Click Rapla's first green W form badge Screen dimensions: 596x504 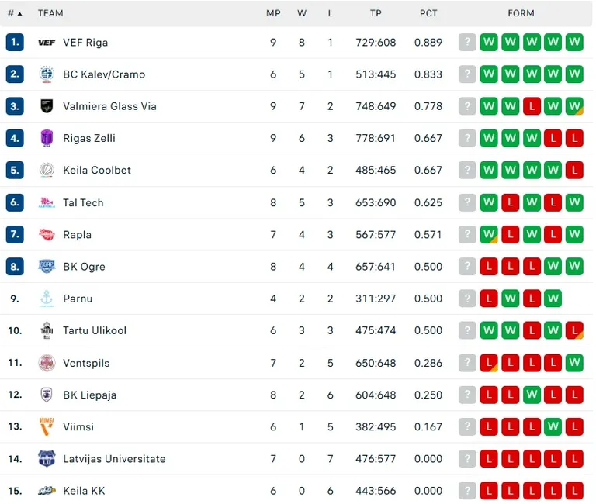point(488,234)
